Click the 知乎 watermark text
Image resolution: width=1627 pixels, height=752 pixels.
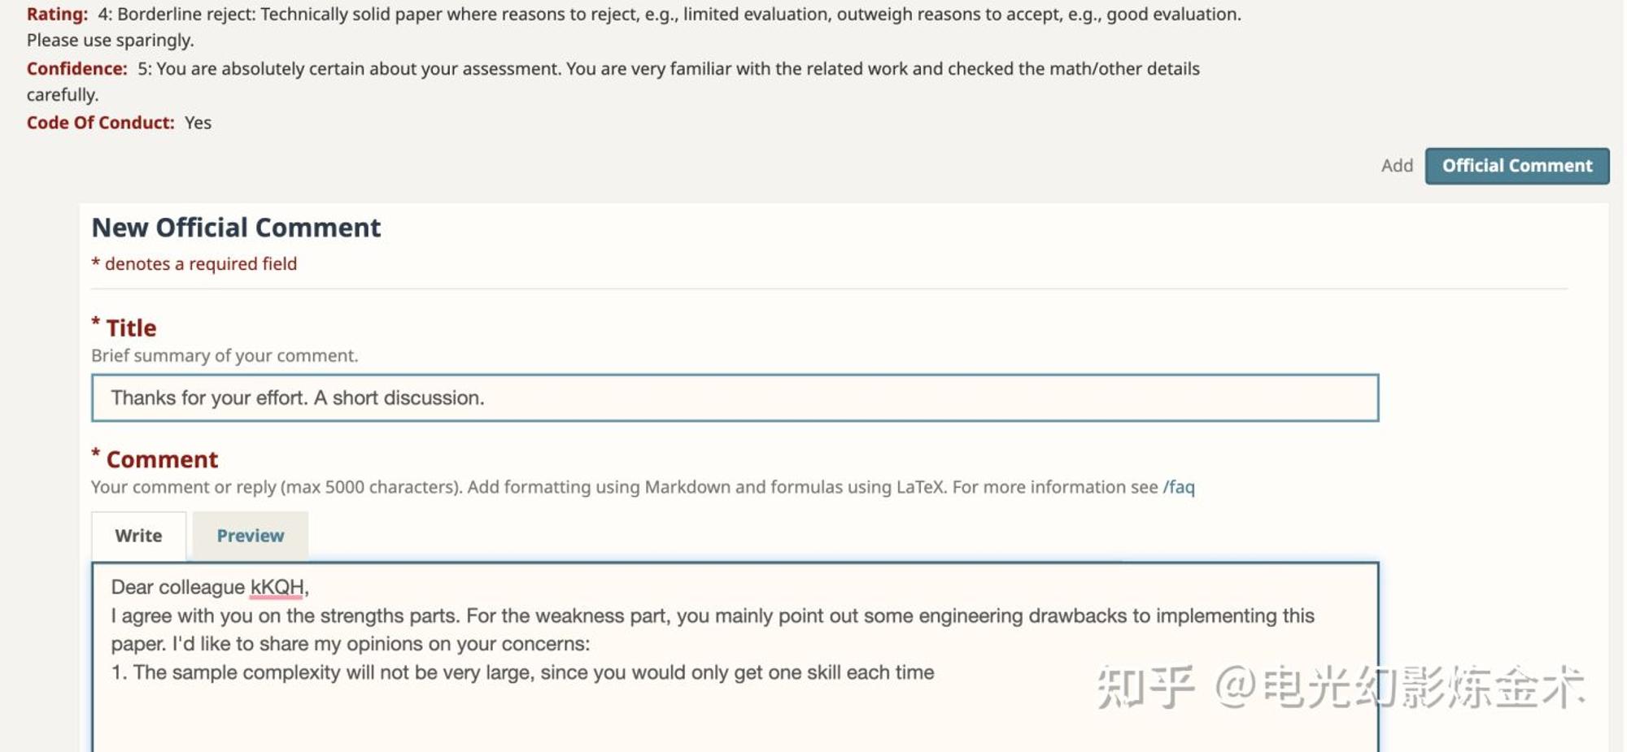point(1146,687)
